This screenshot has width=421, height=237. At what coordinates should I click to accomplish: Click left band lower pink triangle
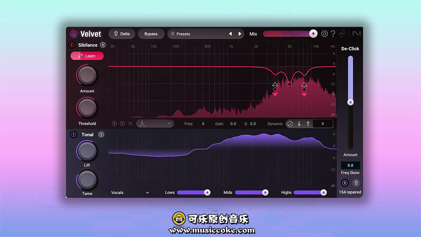[x=275, y=94]
